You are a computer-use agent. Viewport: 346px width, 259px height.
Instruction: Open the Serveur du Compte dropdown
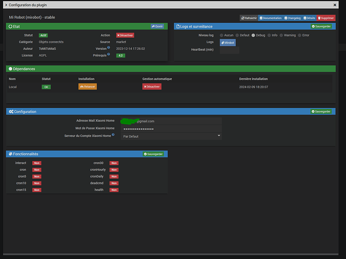[x=171, y=136]
